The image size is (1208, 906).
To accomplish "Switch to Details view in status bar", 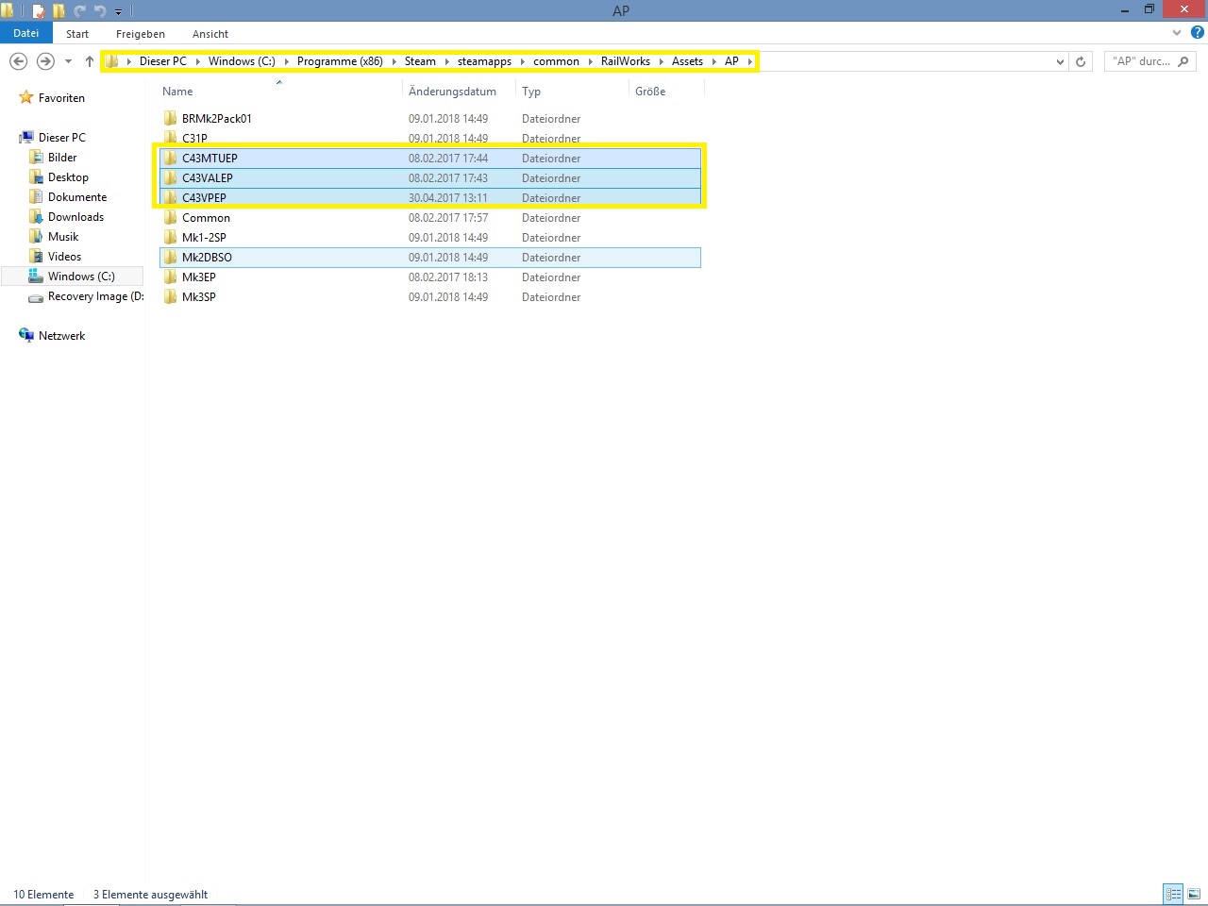I will 1173,894.
